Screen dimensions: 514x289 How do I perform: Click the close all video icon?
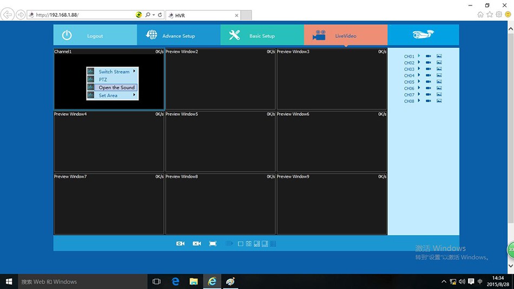pyautogui.click(x=197, y=244)
